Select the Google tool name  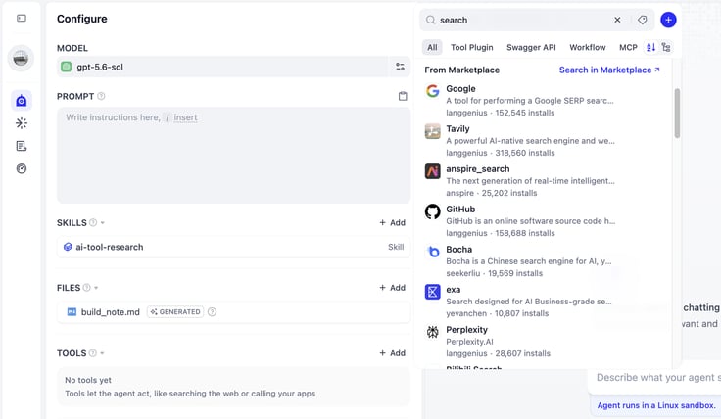pyautogui.click(x=460, y=89)
